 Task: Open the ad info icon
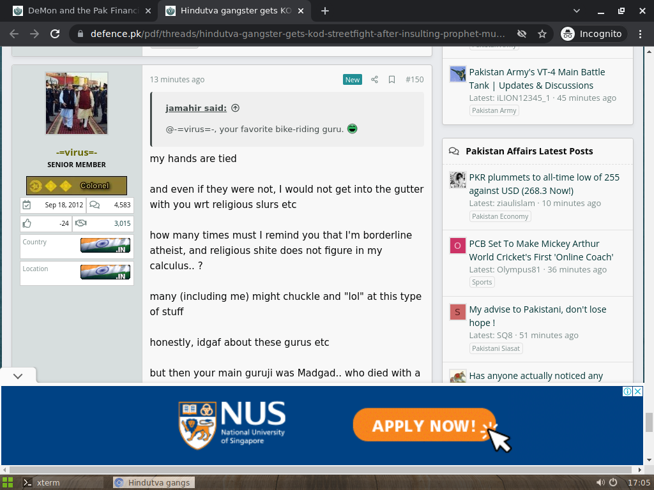(x=627, y=391)
